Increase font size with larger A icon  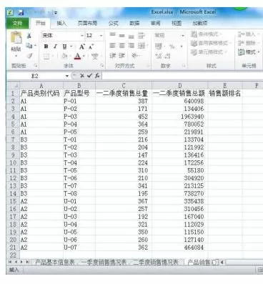82,46
